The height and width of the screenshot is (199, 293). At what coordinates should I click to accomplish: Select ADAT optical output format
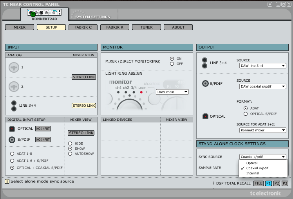[x=246, y=108]
